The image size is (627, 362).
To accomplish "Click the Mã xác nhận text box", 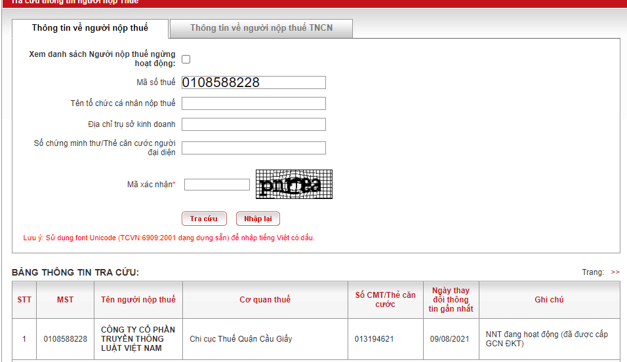I will coord(216,185).
